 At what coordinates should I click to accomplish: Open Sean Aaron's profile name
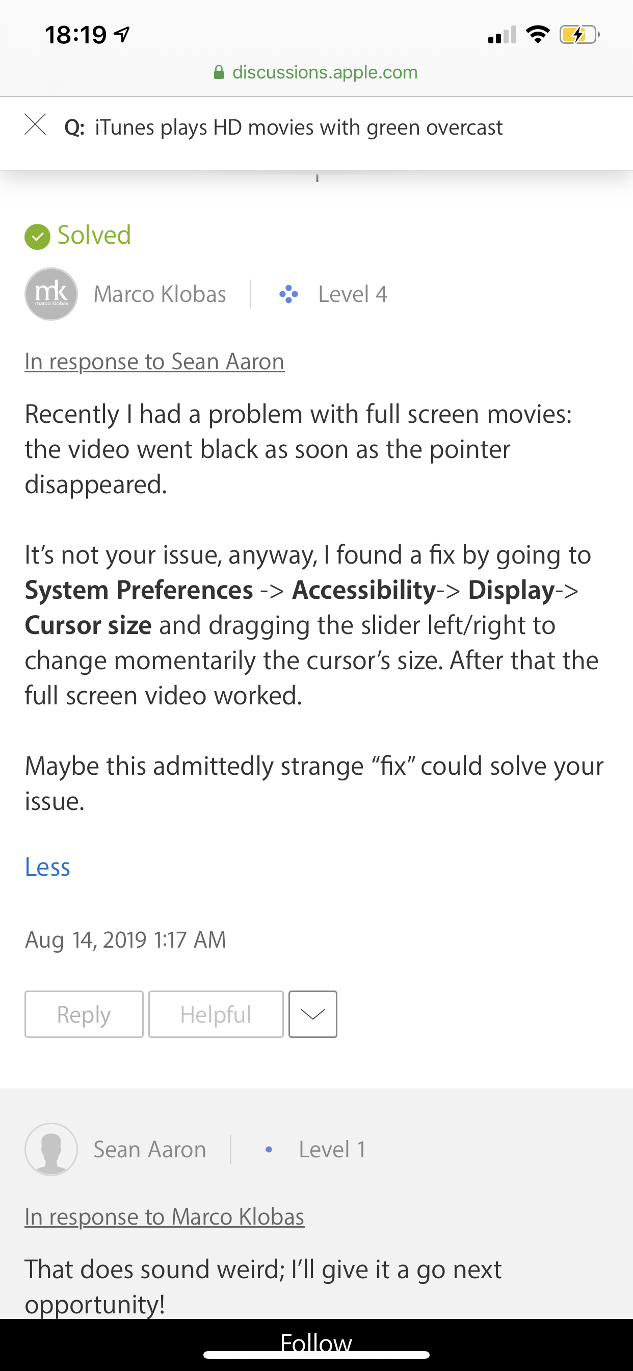pos(149,1150)
